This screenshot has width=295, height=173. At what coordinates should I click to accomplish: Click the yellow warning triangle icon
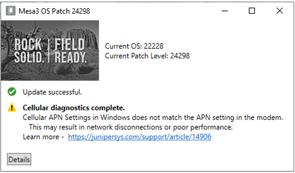(12, 107)
